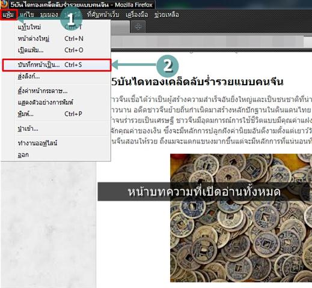This screenshot has width=312, height=288.
Task: Choose แท็บใหม่ (New Tab) menu entry
Action: click(x=56, y=27)
